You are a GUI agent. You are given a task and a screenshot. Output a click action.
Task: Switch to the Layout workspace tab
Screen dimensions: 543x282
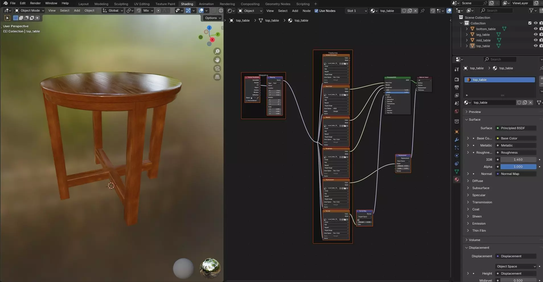(x=83, y=4)
